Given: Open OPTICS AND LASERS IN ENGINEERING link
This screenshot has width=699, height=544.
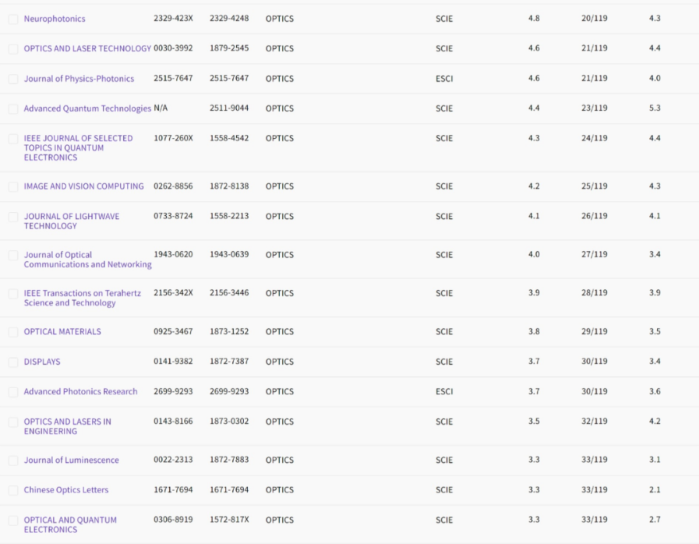Looking at the screenshot, I should pyautogui.click(x=68, y=426).
